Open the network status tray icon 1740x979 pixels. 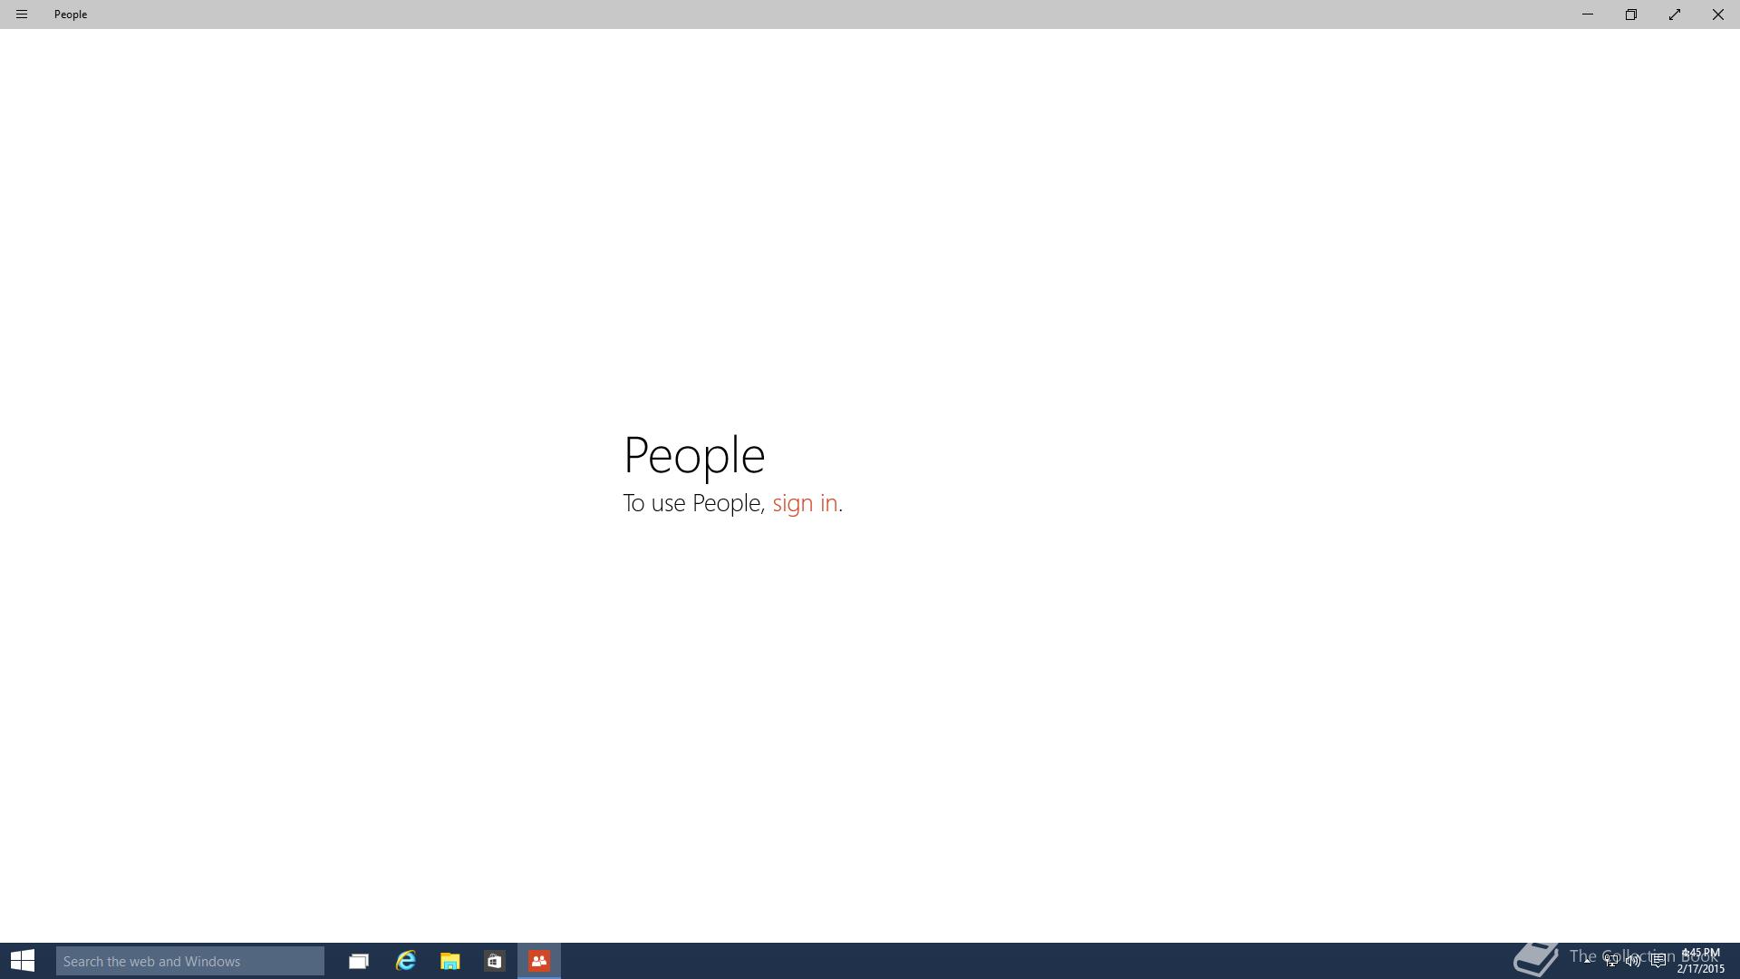coord(1610,960)
